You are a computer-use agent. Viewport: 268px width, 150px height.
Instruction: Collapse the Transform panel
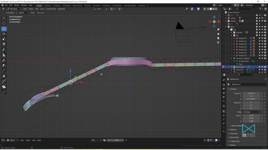[x=232, y=89]
